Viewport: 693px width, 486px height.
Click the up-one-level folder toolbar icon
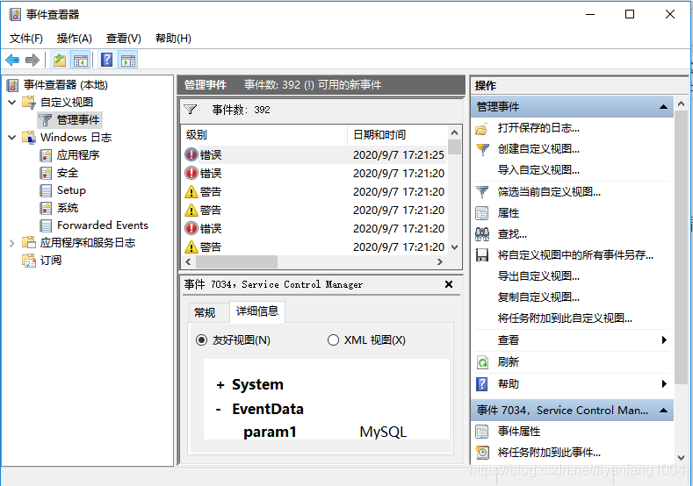(59, 60)
